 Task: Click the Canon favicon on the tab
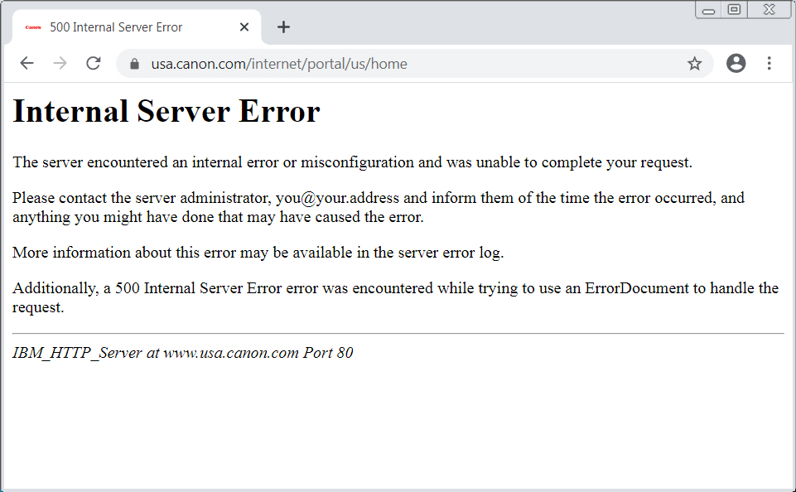coord(32,27)
